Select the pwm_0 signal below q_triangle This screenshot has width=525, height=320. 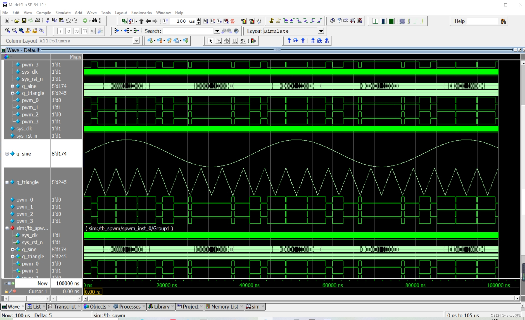(x=25, y=200)
